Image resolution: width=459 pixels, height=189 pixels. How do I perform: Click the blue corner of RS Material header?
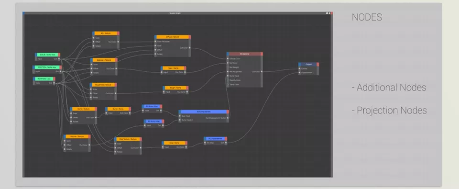point(228,54)
